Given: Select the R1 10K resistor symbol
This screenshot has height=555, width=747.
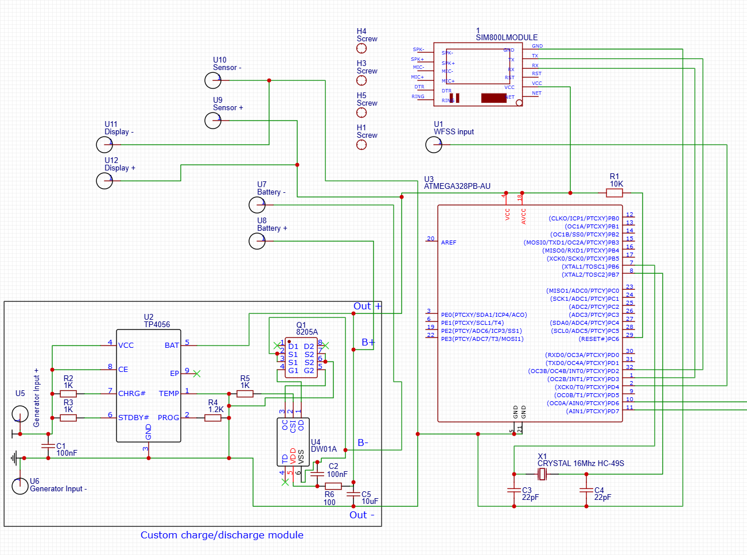Looking at the screenshot, I should click(x=614, y=193).
